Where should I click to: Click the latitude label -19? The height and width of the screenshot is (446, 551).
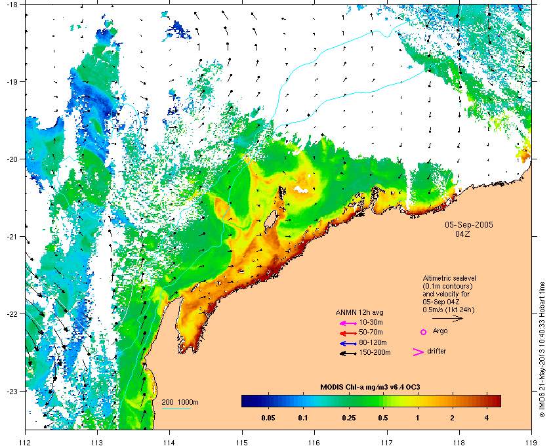click(13, 81)
